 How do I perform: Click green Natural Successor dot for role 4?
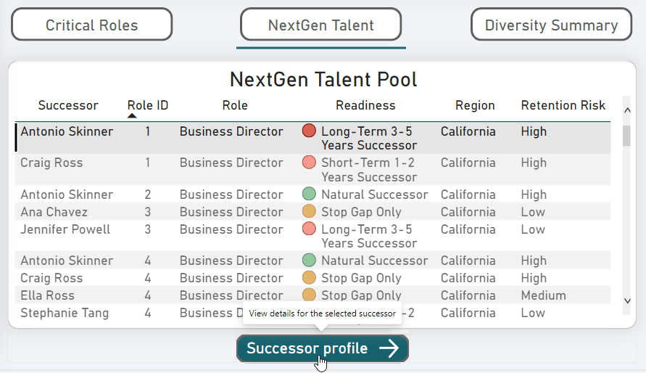tap(309, 261)
